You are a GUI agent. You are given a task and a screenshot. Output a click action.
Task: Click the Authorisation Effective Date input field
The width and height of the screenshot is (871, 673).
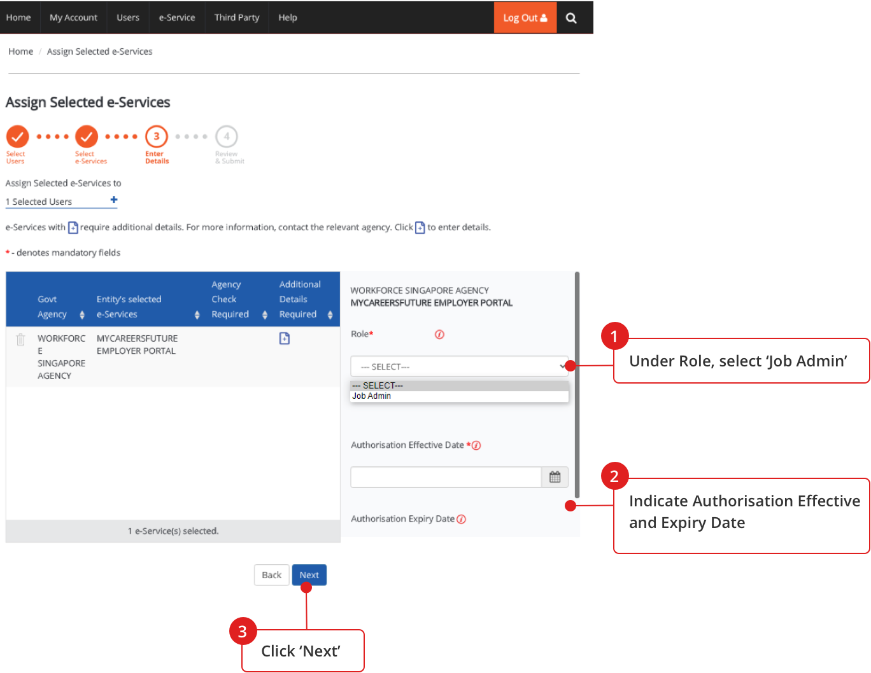point(446,477)
